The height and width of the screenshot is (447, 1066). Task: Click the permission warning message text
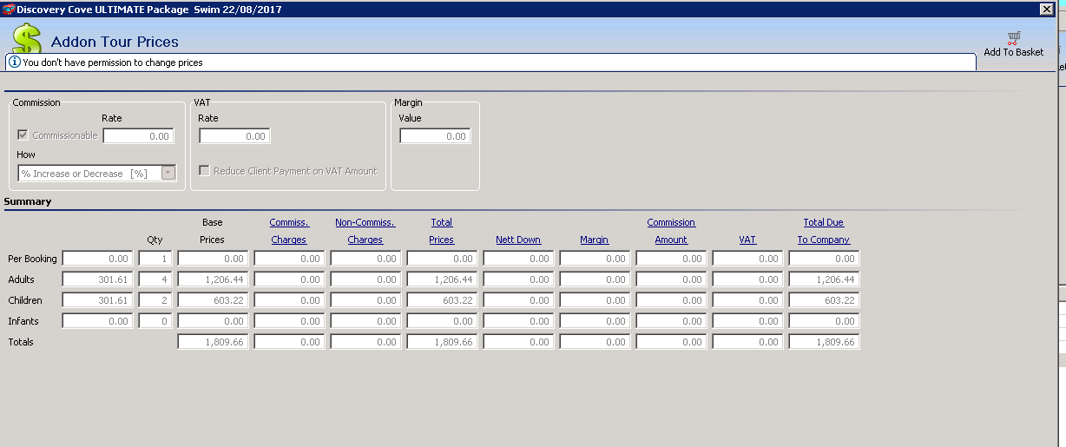(113, 62)
